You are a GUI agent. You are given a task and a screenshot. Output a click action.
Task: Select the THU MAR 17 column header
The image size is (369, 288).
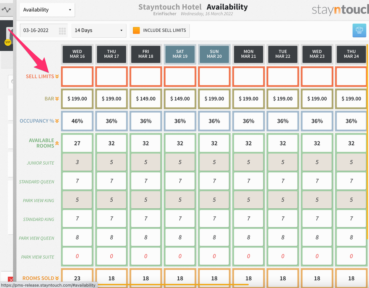tap(112, 54)
